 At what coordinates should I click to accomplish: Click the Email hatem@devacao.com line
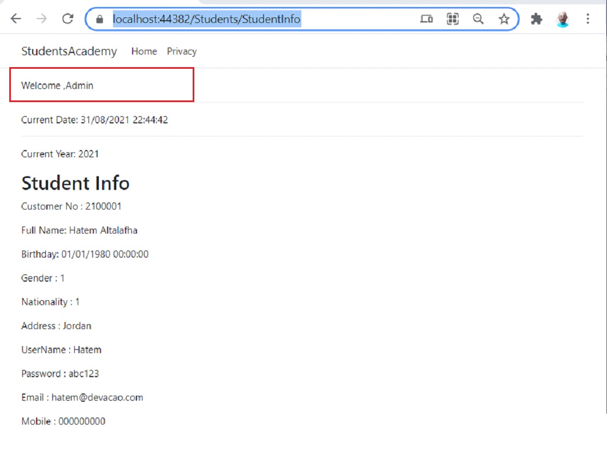[x=82, y=398]
